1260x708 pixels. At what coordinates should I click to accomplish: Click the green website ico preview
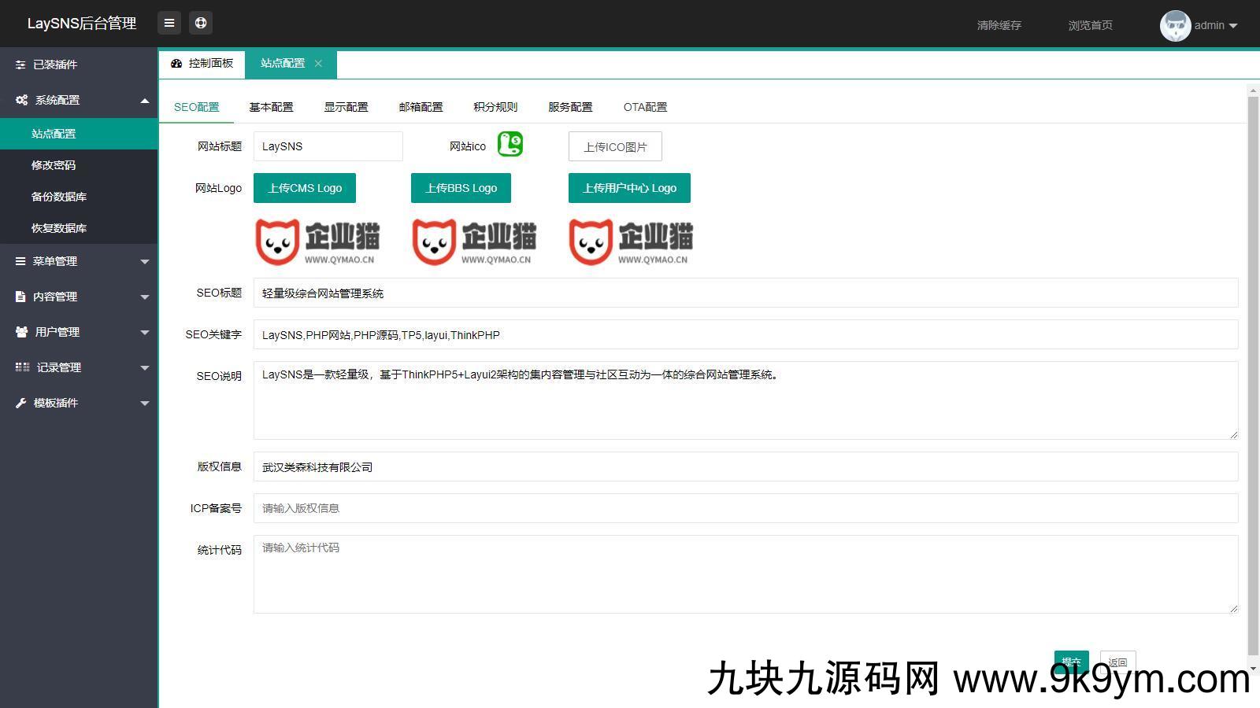[x=510, y=145]
